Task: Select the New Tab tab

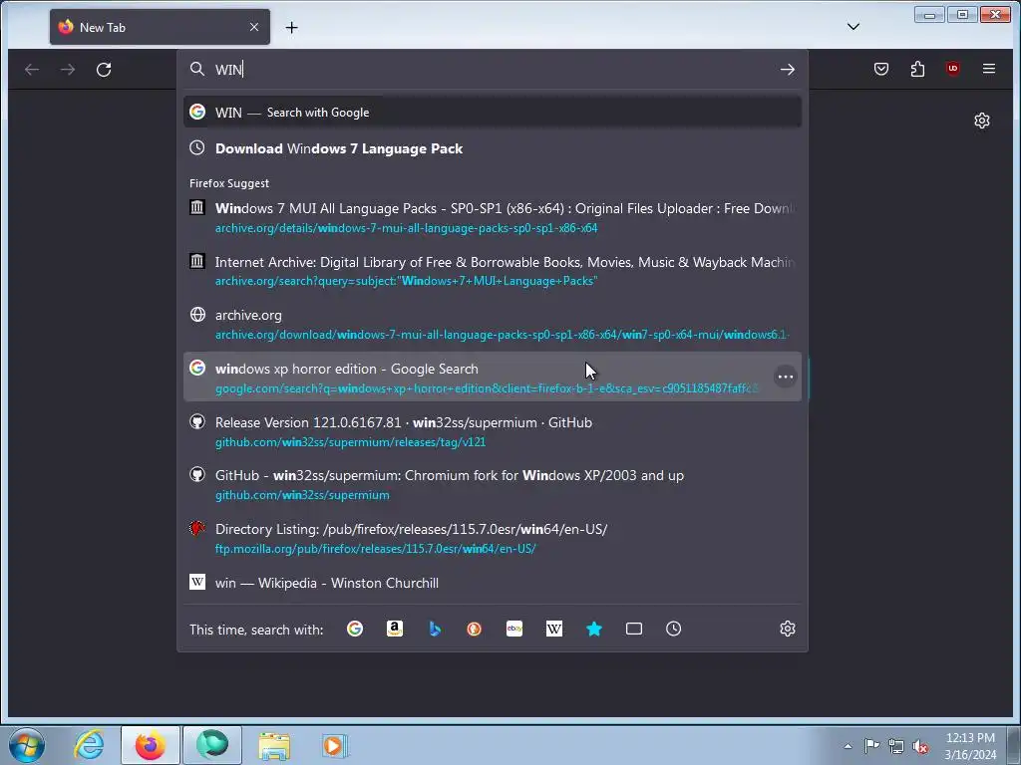Action: pos(160,27)
